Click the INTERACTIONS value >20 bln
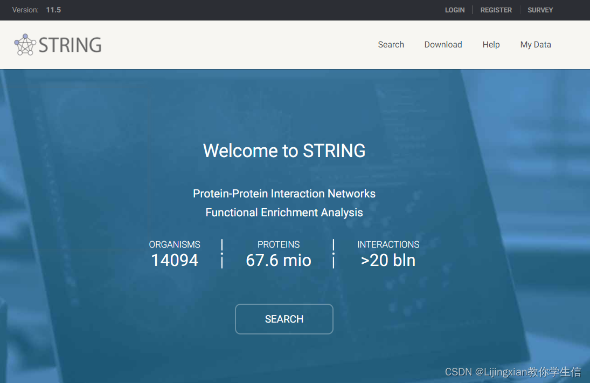590x383 pixels. [388, 260]
